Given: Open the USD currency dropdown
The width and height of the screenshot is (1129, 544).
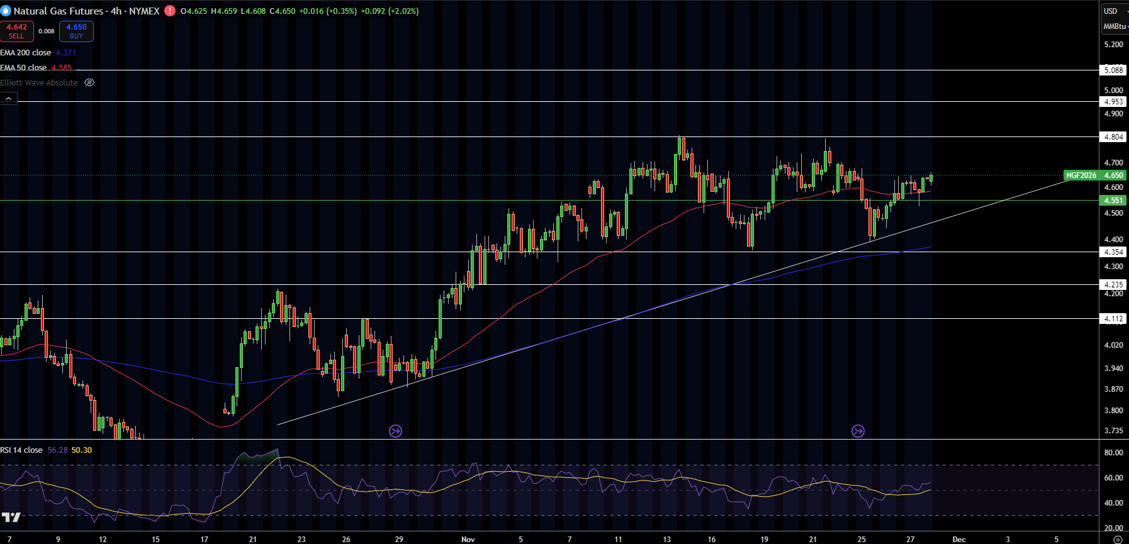Looking at the screenshot, I should pos(1115,11).
